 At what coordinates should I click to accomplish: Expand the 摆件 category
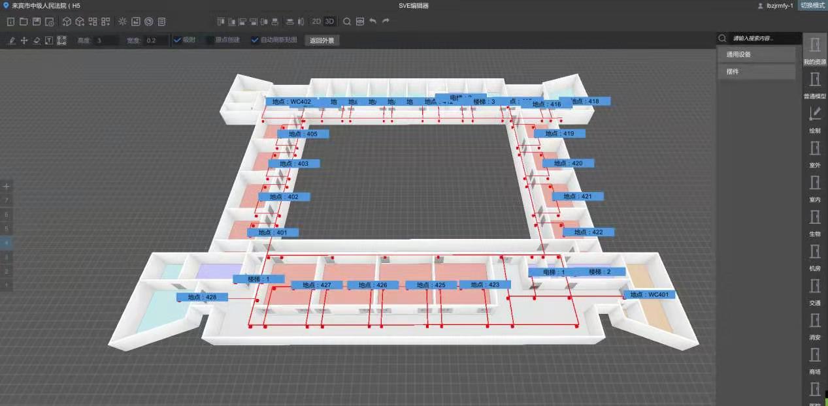pos(755,72)
